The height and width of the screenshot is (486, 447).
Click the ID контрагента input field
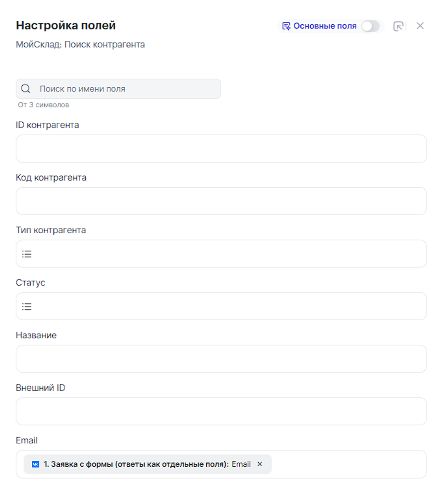(x=221, y=149)
